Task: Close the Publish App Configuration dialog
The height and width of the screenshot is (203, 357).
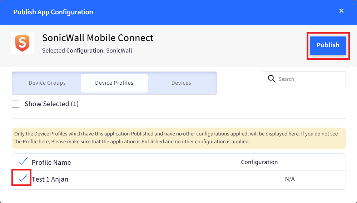Action: tap(341, 11)
